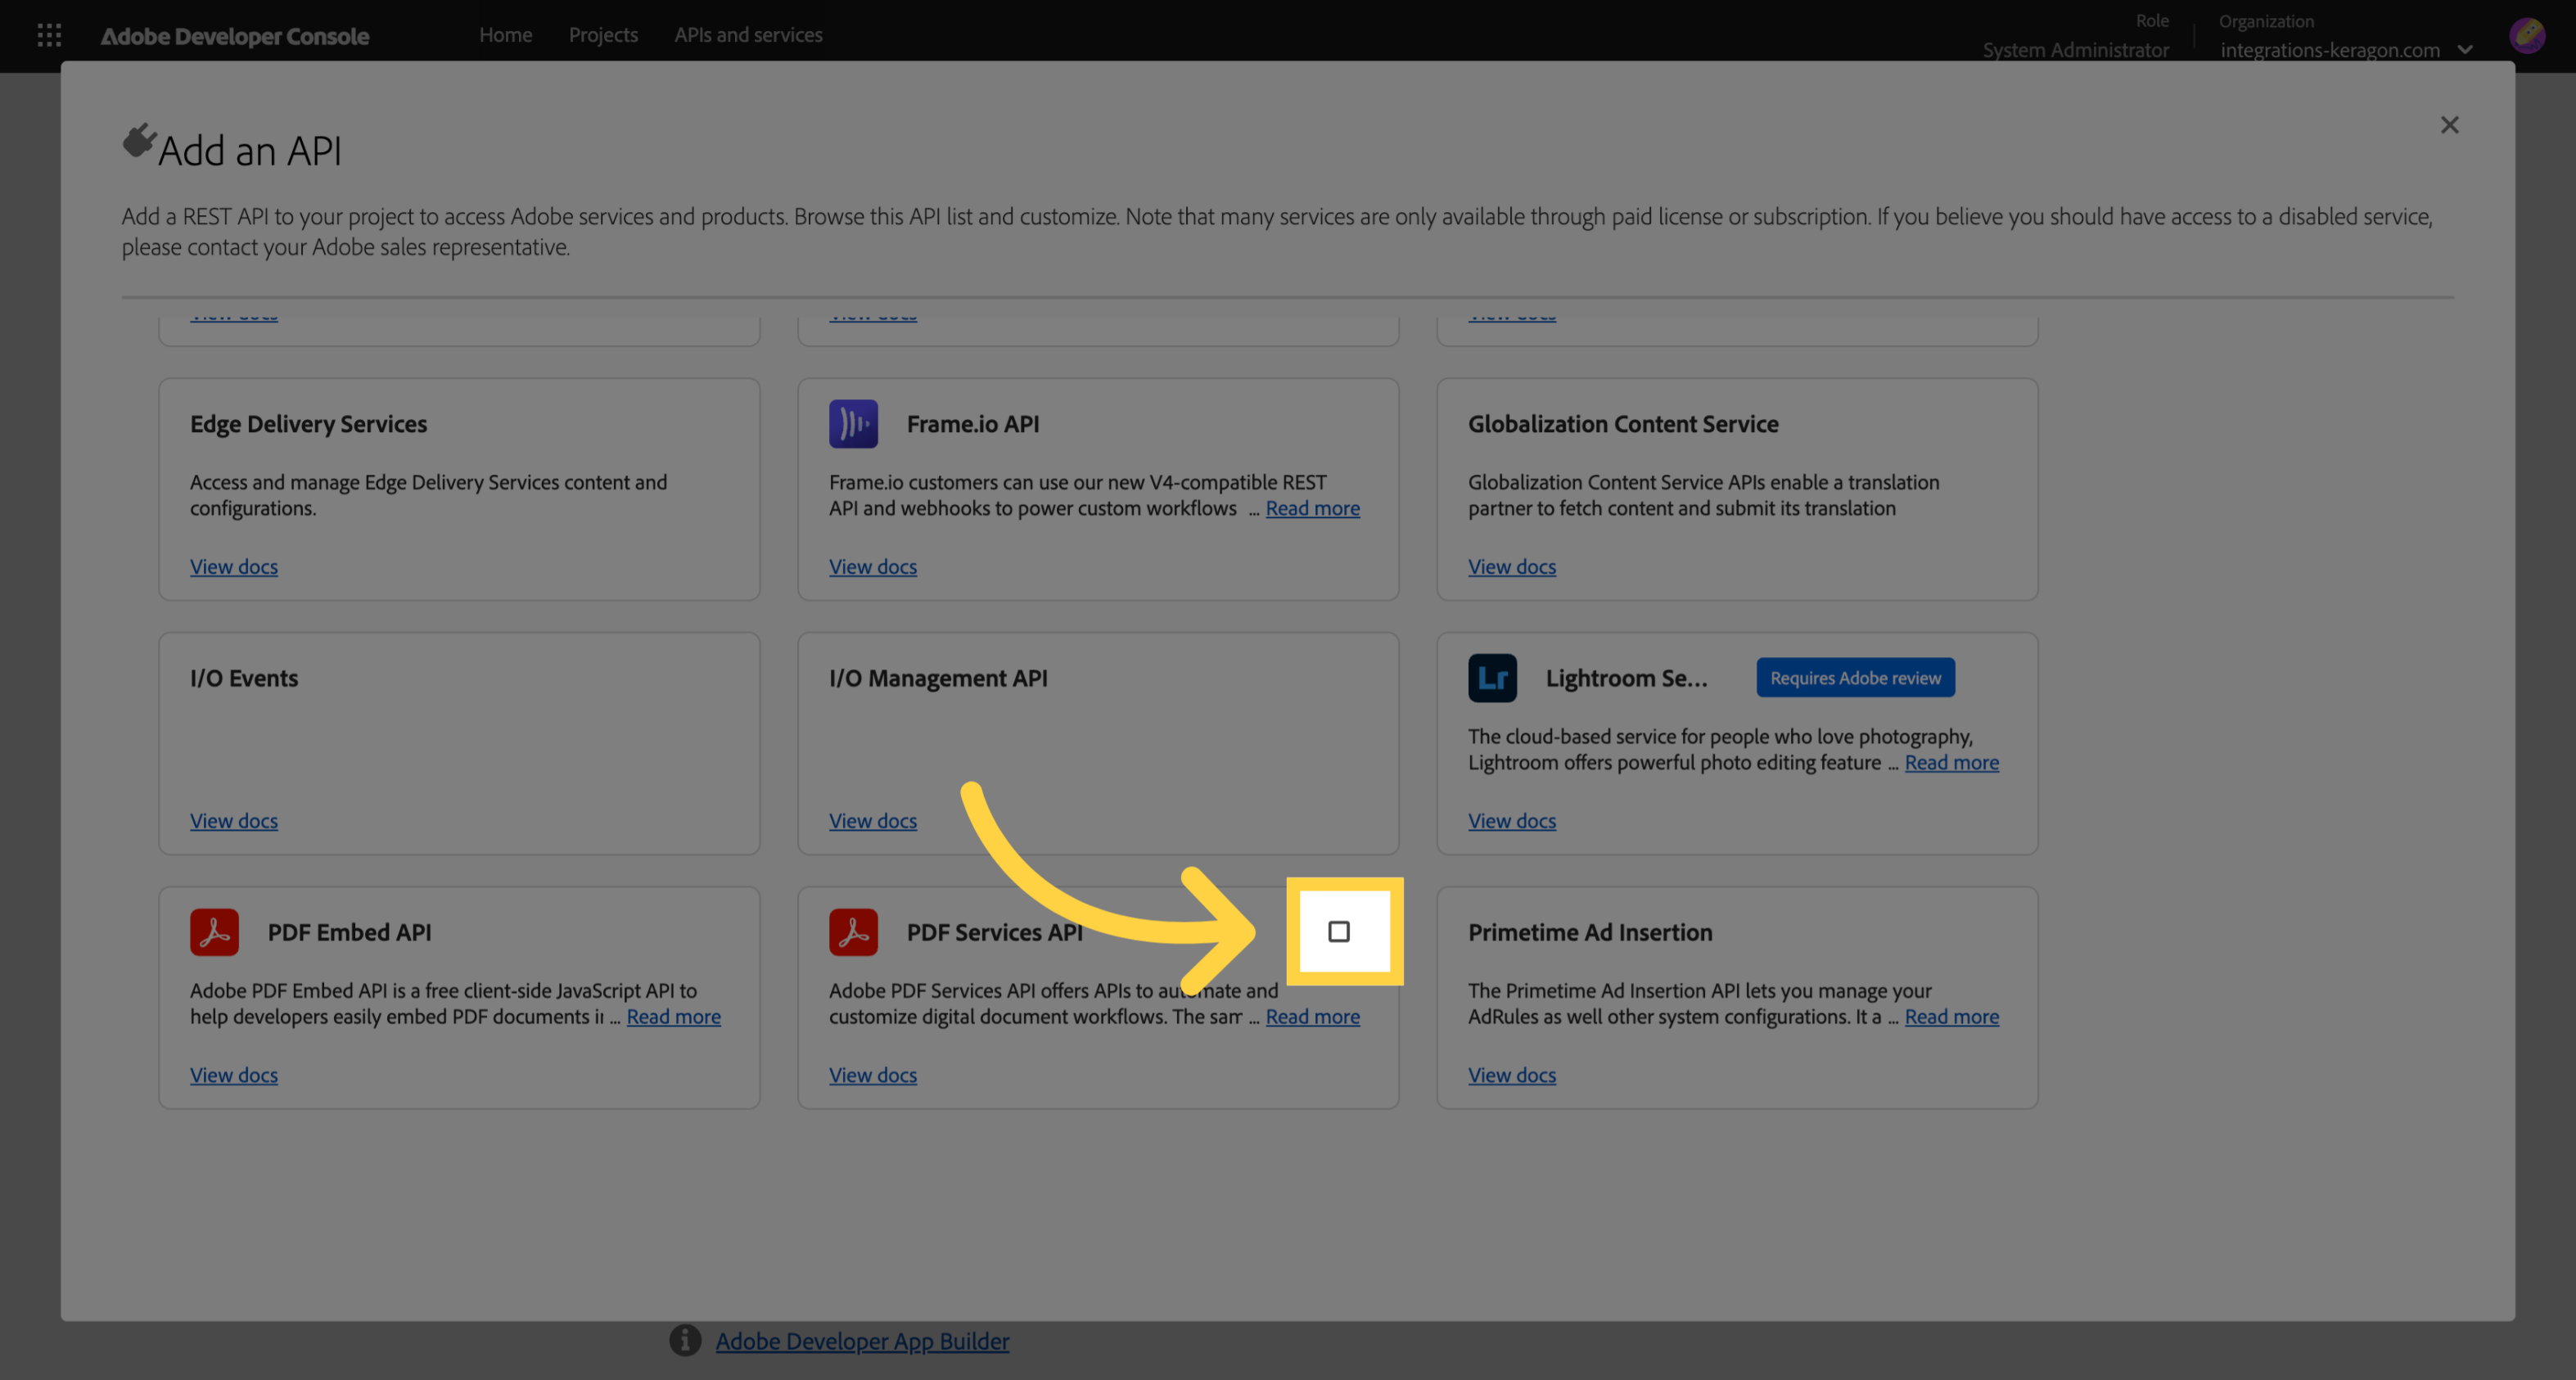The image size is (2576, 1380).
Task: Open View docs for I/O Management API
Action: (x=872, y=820)
